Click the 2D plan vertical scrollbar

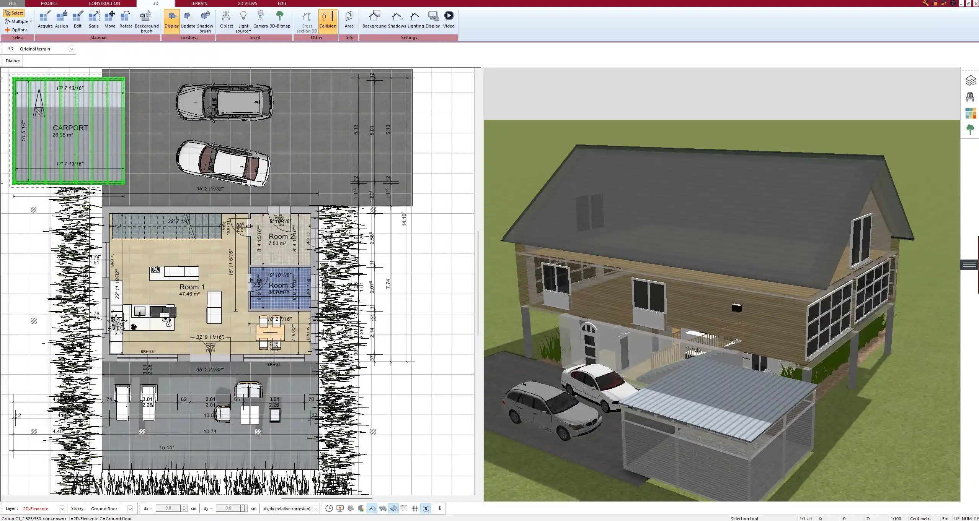pyautogui.click(x=478, y=283)
